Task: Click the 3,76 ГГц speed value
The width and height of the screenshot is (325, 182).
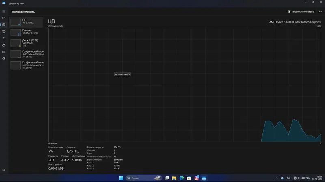Action: [72, 151]
